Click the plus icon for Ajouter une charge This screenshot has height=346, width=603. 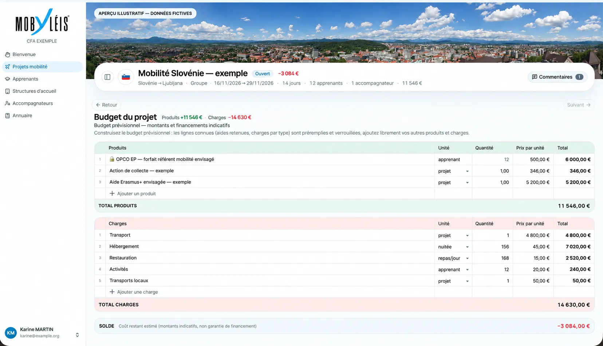pos(112,292)
